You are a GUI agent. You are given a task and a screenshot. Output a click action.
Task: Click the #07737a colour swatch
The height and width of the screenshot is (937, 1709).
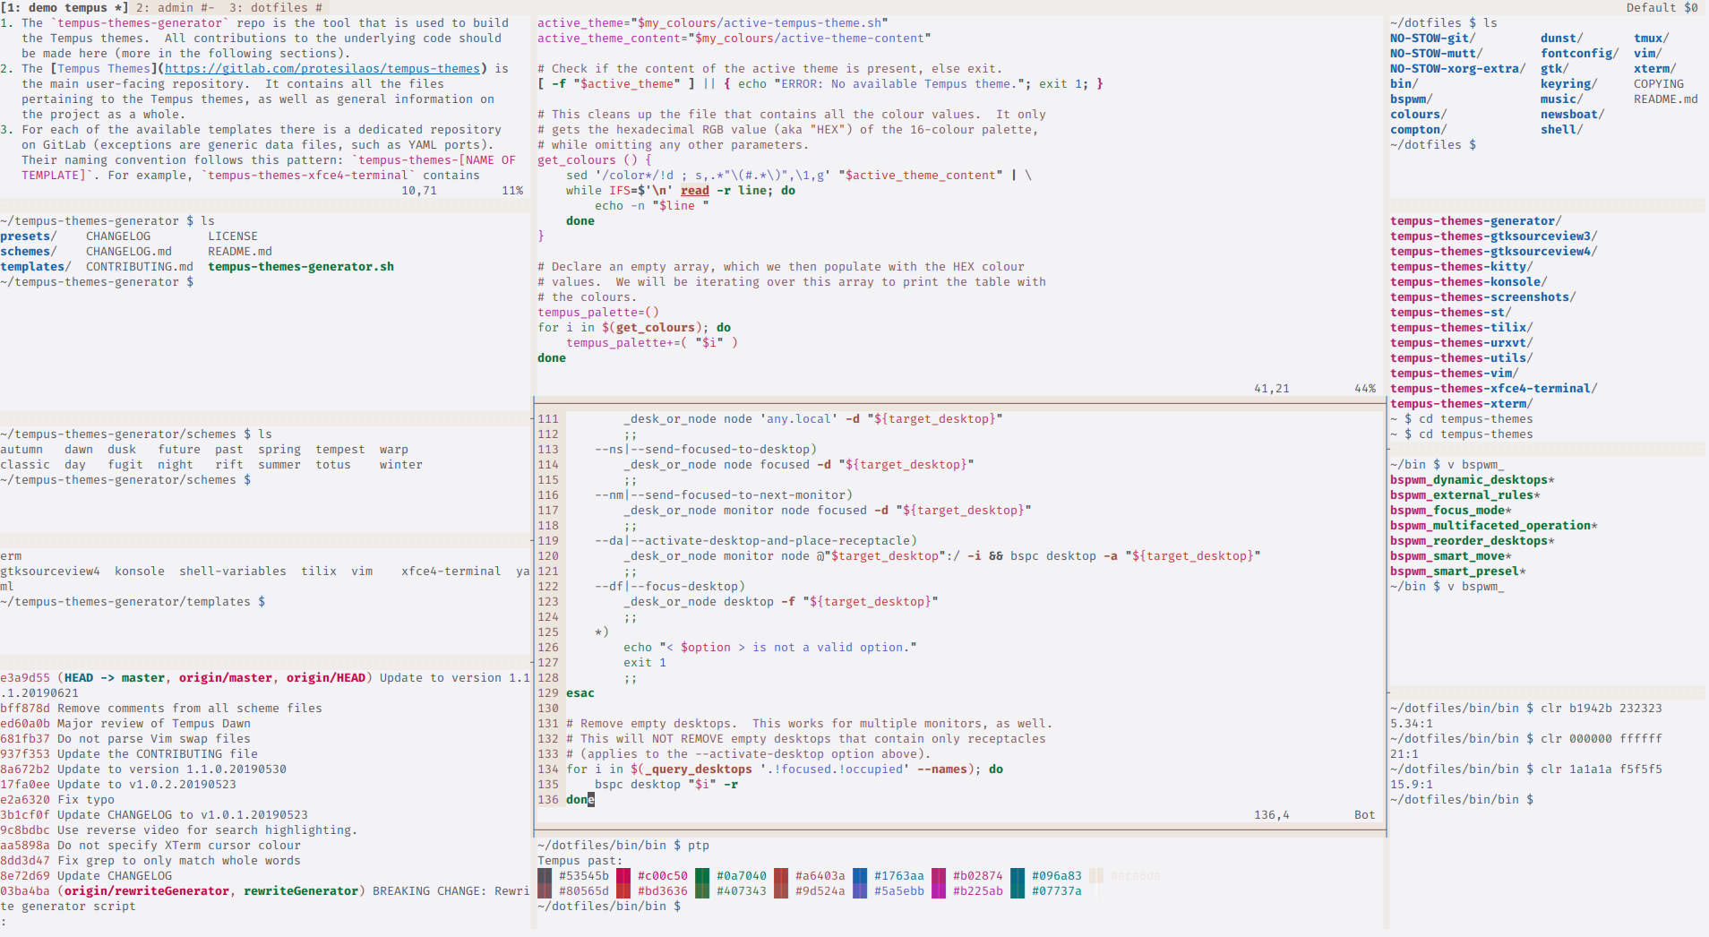[1018, 890]
